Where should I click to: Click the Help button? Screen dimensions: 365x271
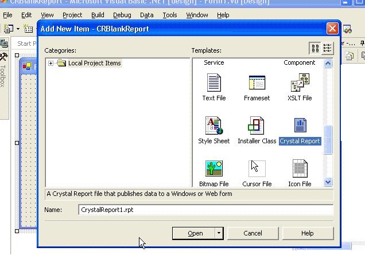coord(307,233)
